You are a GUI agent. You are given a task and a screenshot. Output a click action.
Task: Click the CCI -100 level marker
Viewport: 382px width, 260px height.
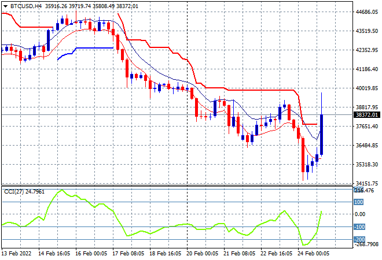click(x=359, y=227)
